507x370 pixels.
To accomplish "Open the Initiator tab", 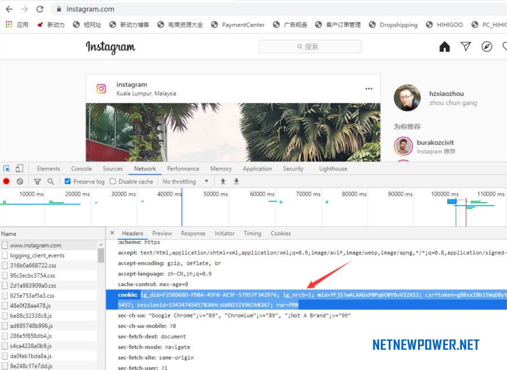I will [224, 233].
